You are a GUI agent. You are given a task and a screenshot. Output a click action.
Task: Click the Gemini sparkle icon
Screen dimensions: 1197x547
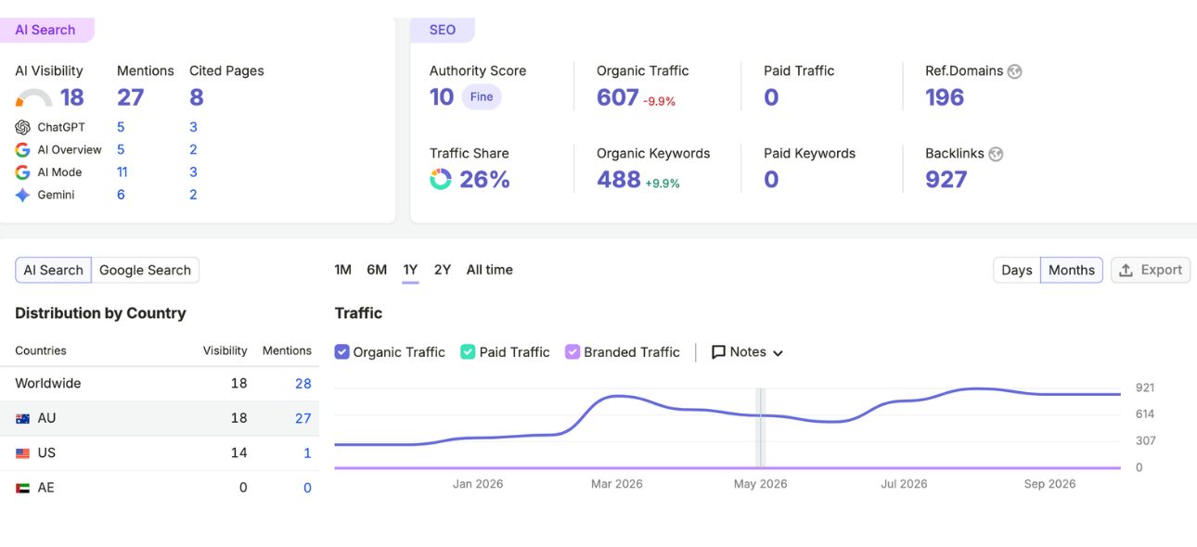pos(23,195)
